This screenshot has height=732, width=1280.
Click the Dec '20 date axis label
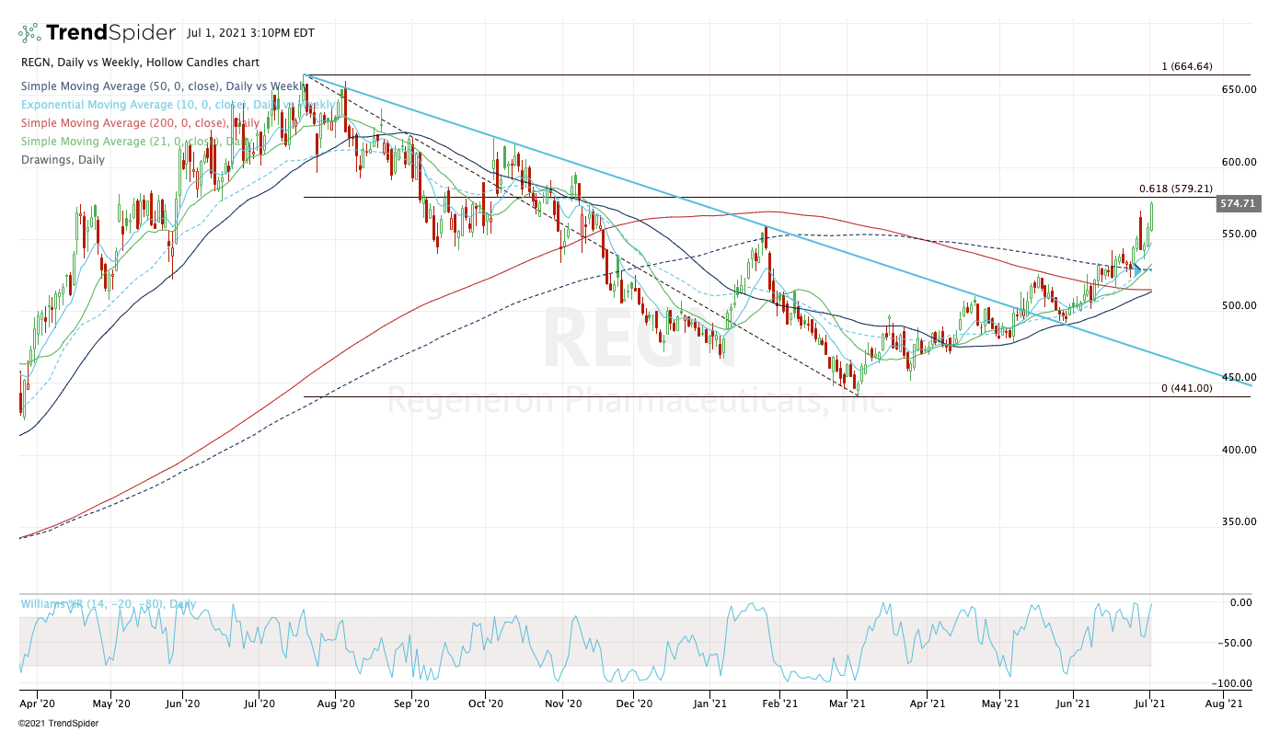point(635,703)
